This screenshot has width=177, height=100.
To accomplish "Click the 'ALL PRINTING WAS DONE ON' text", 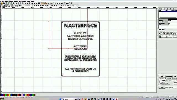I will tap(80, 69).
